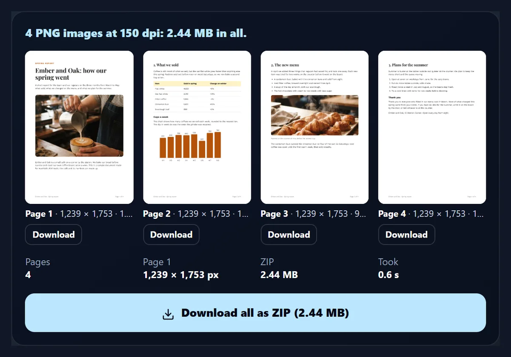Click the 'ZIP' stat label

click(267, 261)
